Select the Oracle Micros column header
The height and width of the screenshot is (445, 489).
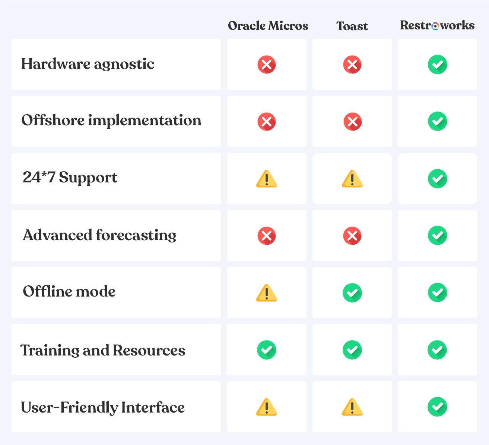click(x=268, y=26)
